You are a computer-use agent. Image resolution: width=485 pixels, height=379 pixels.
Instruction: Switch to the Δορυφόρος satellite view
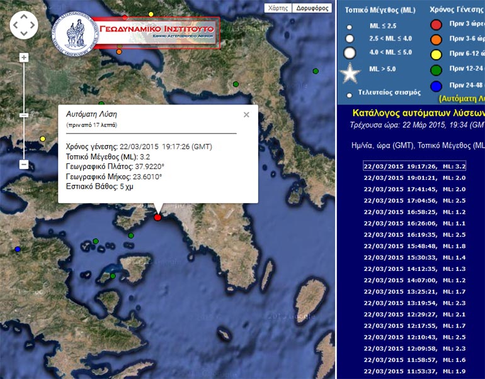coord(313,8)
